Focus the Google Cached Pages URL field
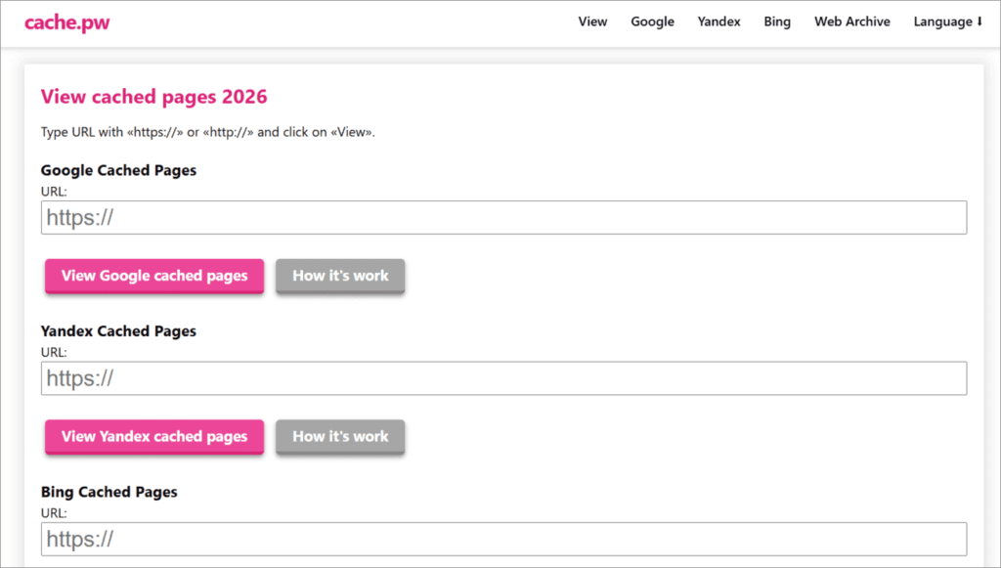The image size is (1001, 568). [x=503, y=218]
